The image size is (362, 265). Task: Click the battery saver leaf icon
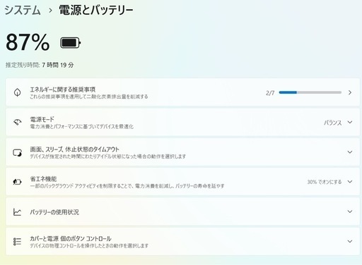point(17,182)
